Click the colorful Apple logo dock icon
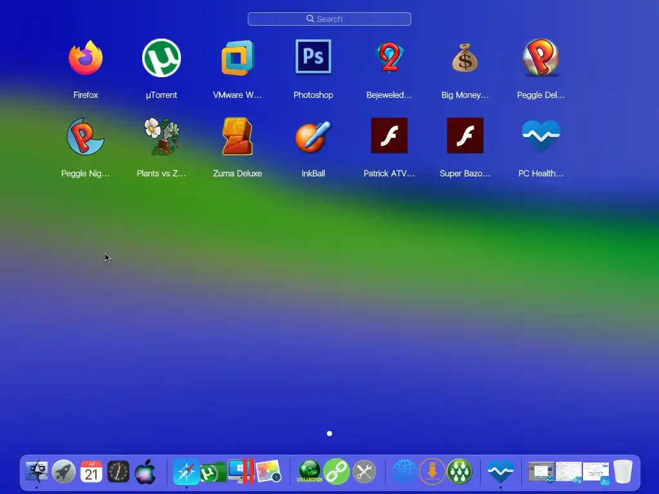Image resolution: width=659 pixels, height=494 pixels. 145,471
